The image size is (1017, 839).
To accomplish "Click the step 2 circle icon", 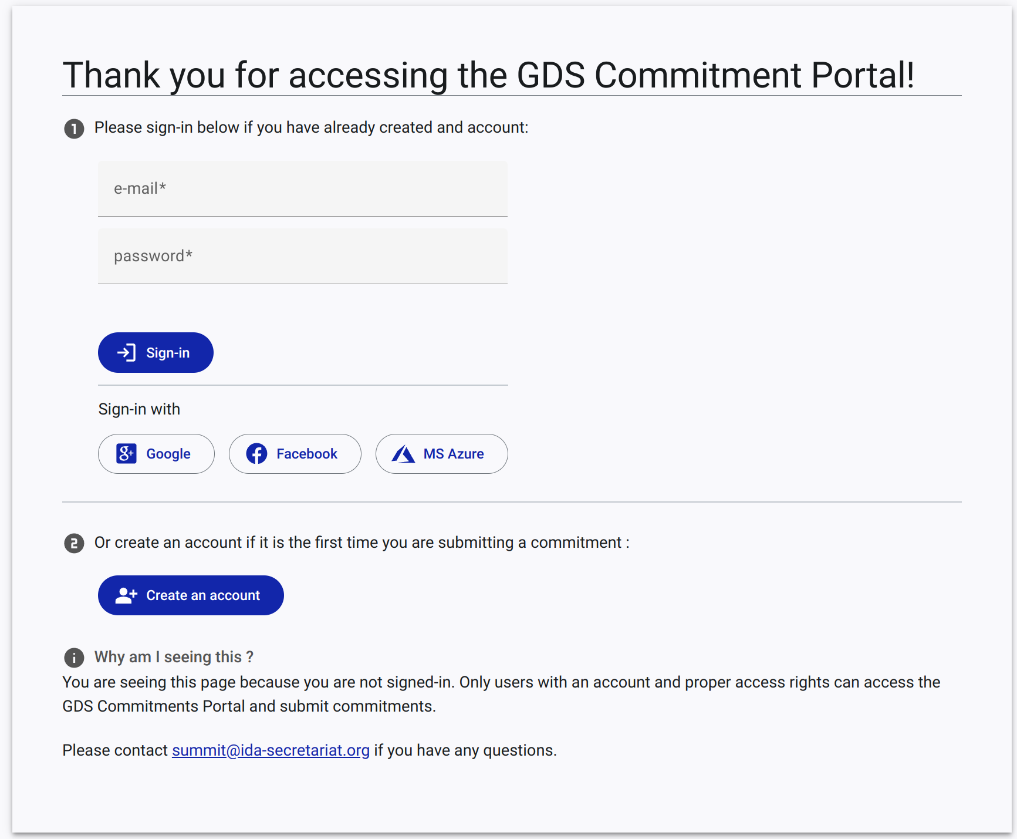I will (74, 544).
